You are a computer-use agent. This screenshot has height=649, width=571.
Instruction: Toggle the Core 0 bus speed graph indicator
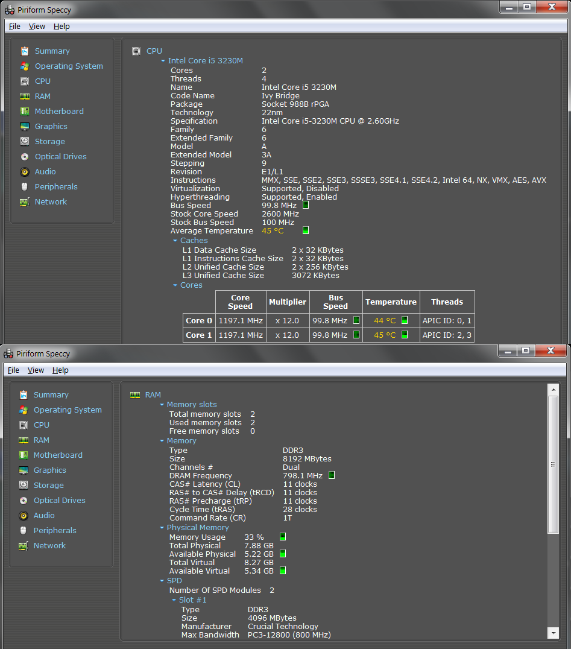(x=356, y=320)
